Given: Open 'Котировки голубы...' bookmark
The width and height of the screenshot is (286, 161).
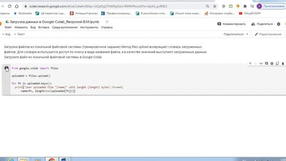Looking at the screenshot, I should pyautogui.click(x=219, y=13).
